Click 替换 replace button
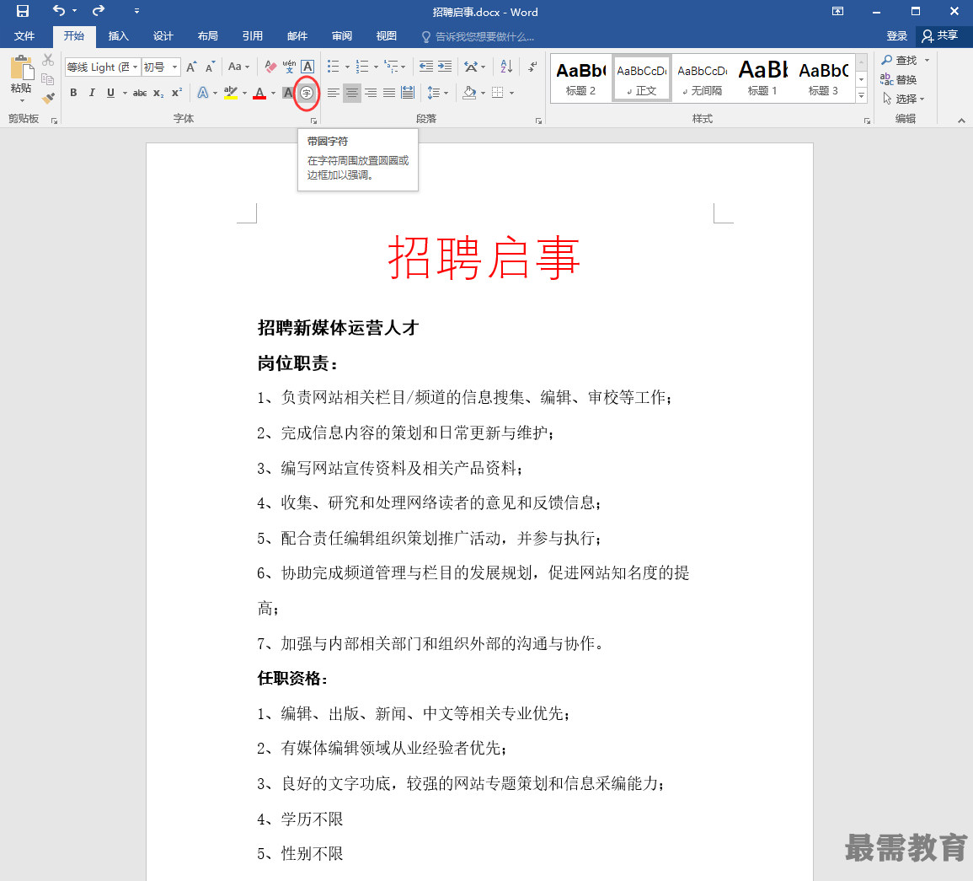The height and width of the screenshot is (881, 973). tap(899, 79)
